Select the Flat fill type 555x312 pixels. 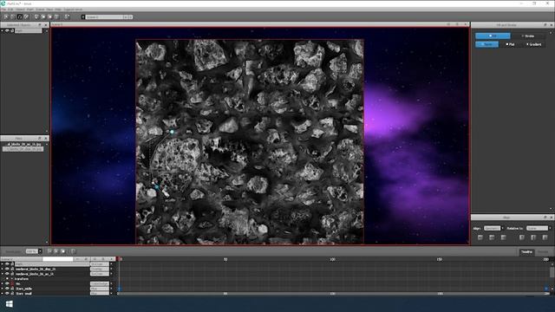click(x=510, y=44)
